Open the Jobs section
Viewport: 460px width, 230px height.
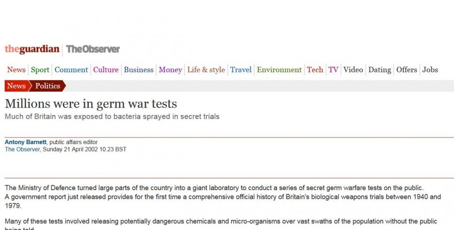(430, 70)
